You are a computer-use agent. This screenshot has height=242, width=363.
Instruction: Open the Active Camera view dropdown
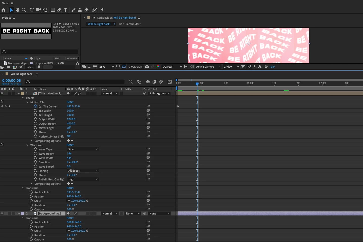pyautogui.click(x=208, y=67)
